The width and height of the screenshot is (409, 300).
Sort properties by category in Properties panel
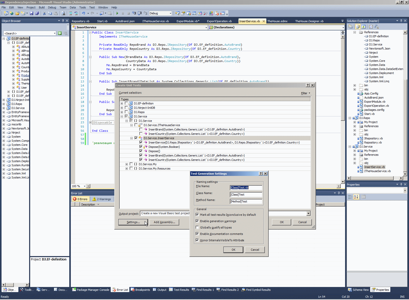pyautogui.click(x=350, y=197)
